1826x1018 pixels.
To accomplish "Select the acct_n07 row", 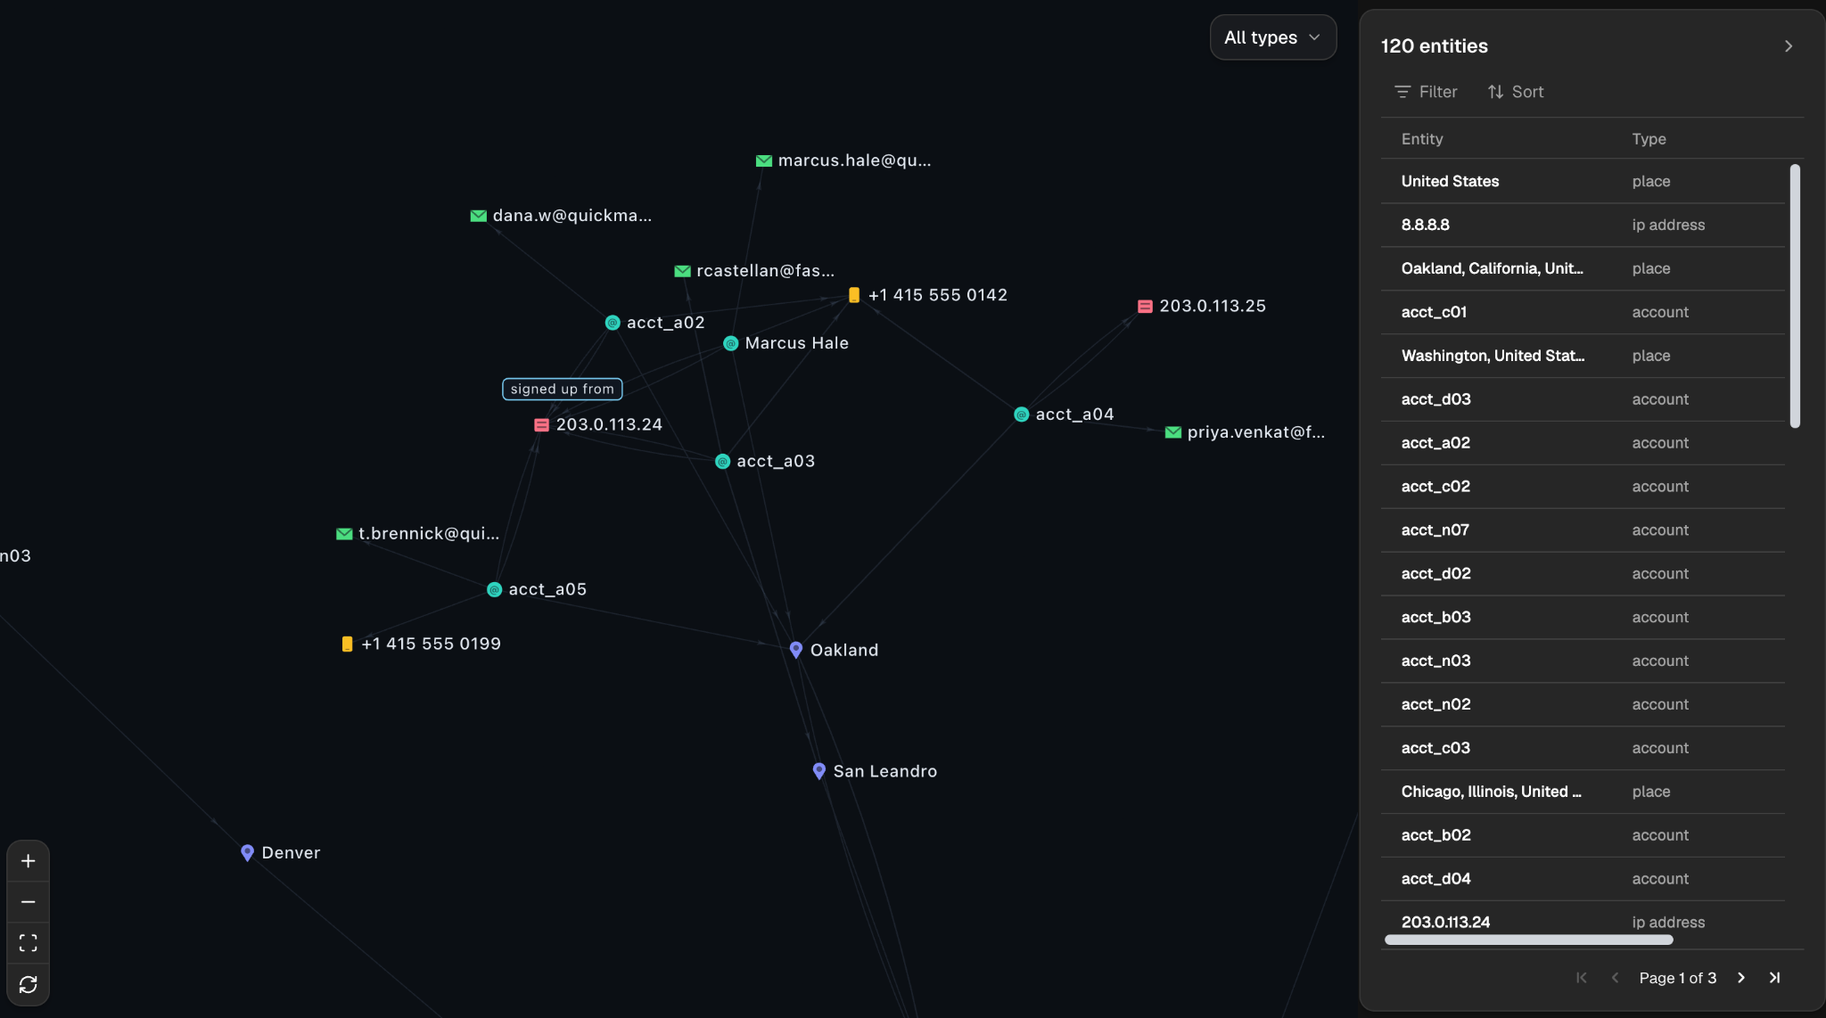I will pos(1583,531).
